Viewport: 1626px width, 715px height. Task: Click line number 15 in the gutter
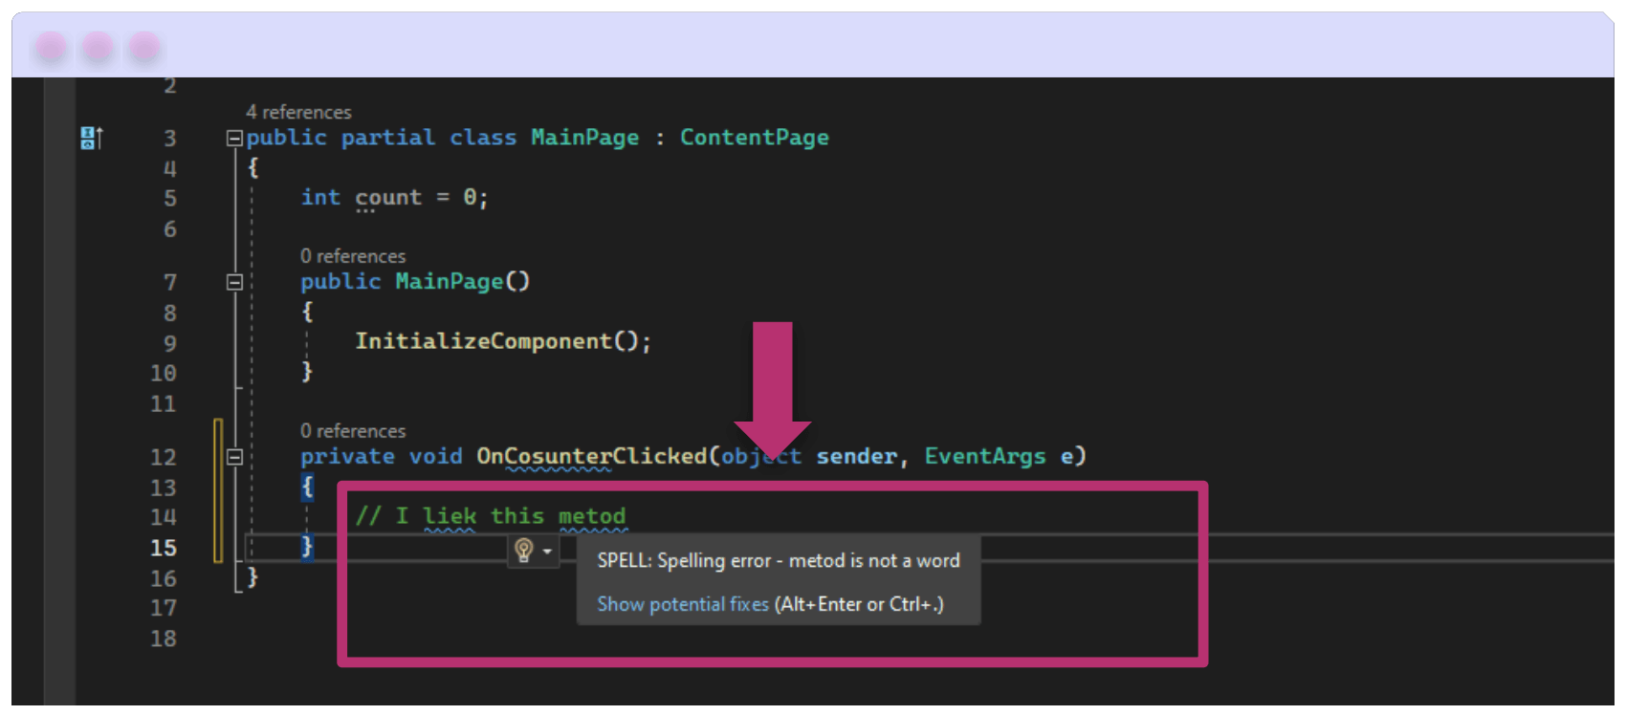(x=164, y=548)
